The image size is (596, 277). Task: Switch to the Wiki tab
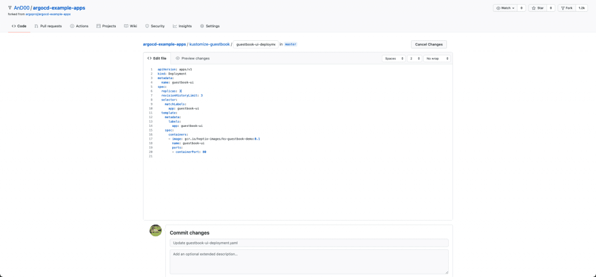click(x=130, y=26)
